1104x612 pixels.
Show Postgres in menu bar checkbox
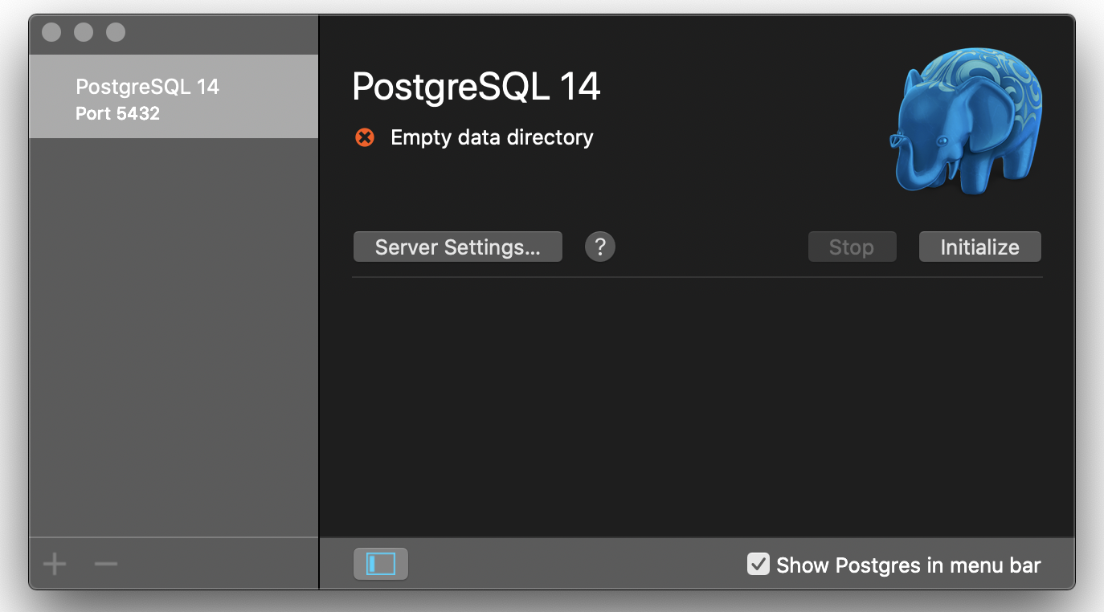coord(758,565)
